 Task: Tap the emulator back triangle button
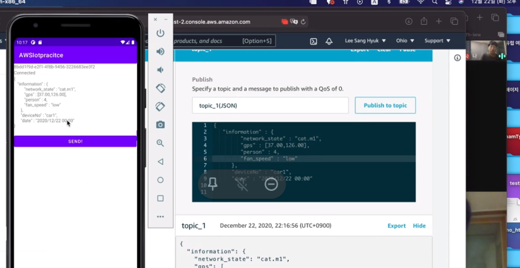click(x=161, y=162)
